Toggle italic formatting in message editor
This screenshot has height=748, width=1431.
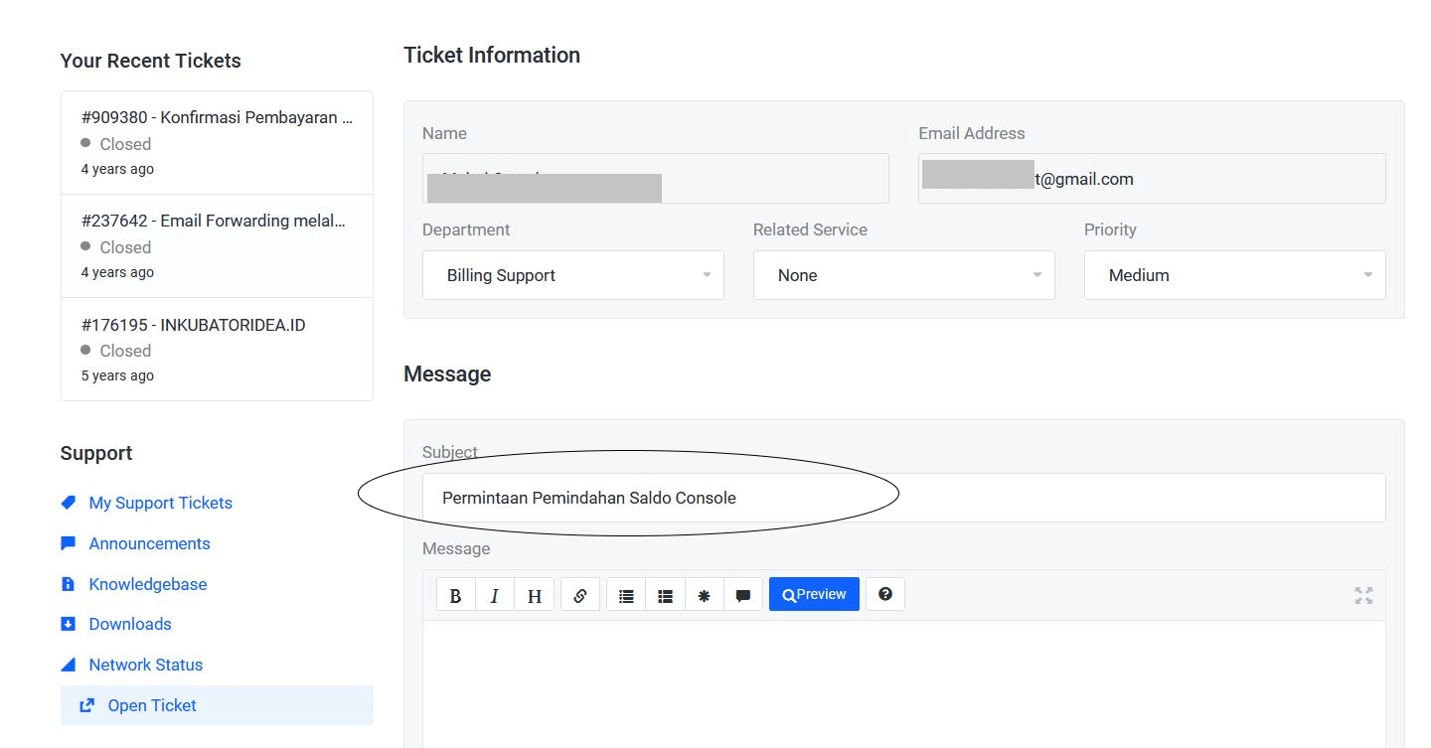click(x=495, y=594)
